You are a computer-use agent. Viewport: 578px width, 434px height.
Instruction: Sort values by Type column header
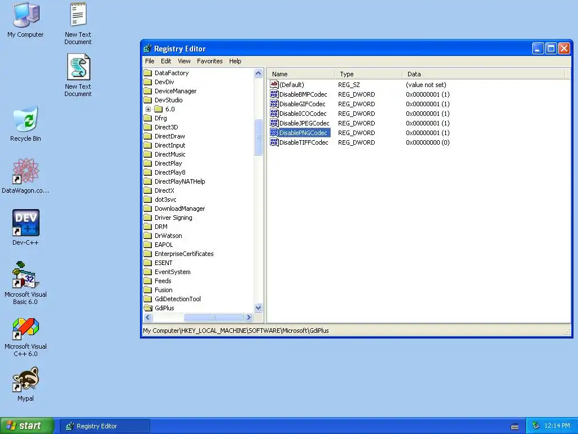[368, 74]
